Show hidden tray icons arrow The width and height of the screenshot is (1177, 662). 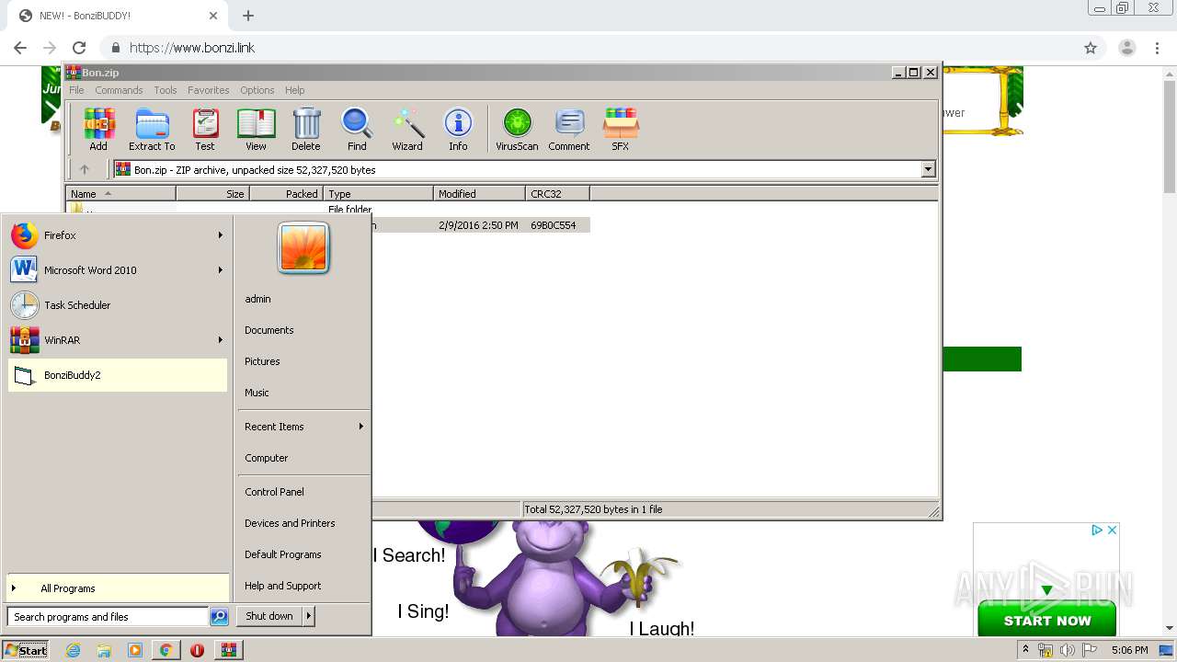1025,649
